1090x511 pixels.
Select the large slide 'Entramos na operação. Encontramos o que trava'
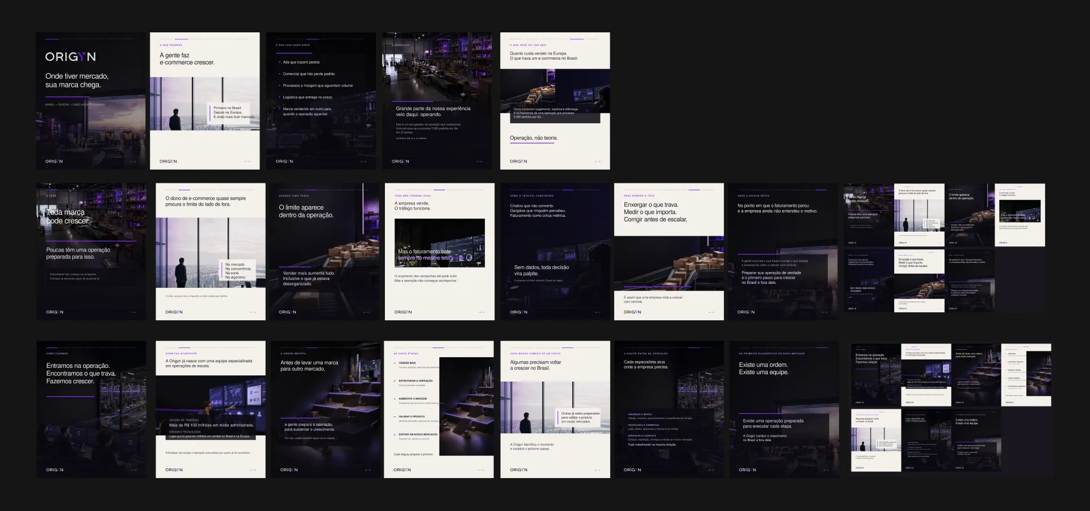coord(91,409)
